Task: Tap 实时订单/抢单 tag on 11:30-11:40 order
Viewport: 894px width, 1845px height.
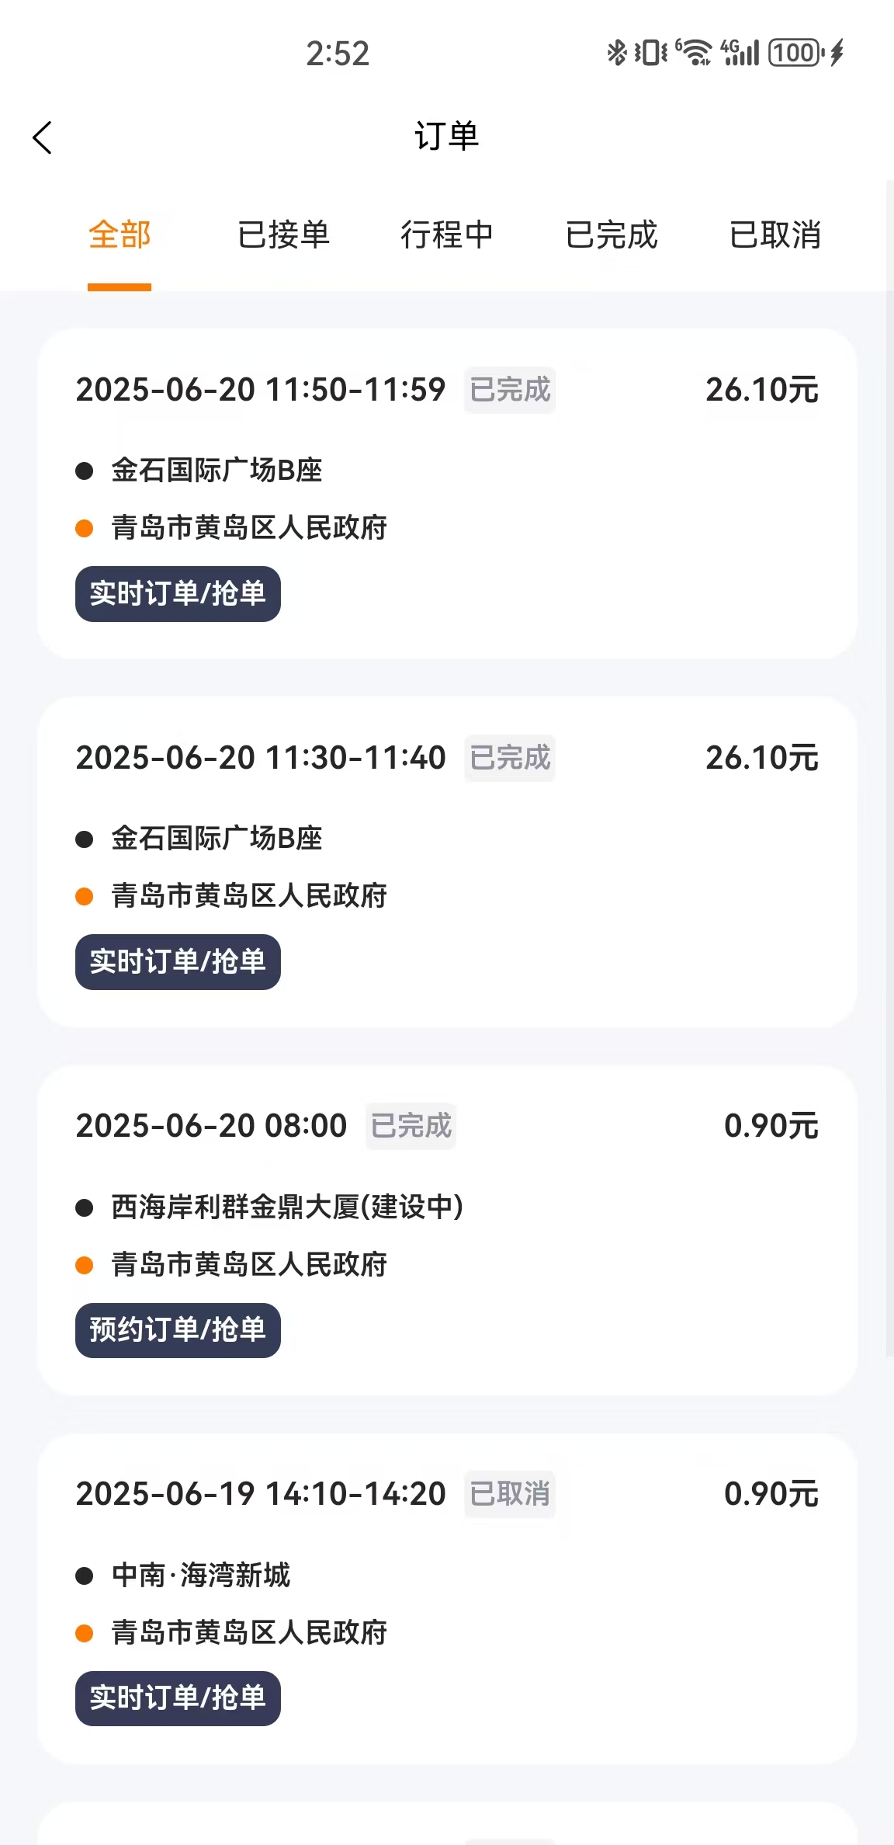Action: [x=178, y=962]
